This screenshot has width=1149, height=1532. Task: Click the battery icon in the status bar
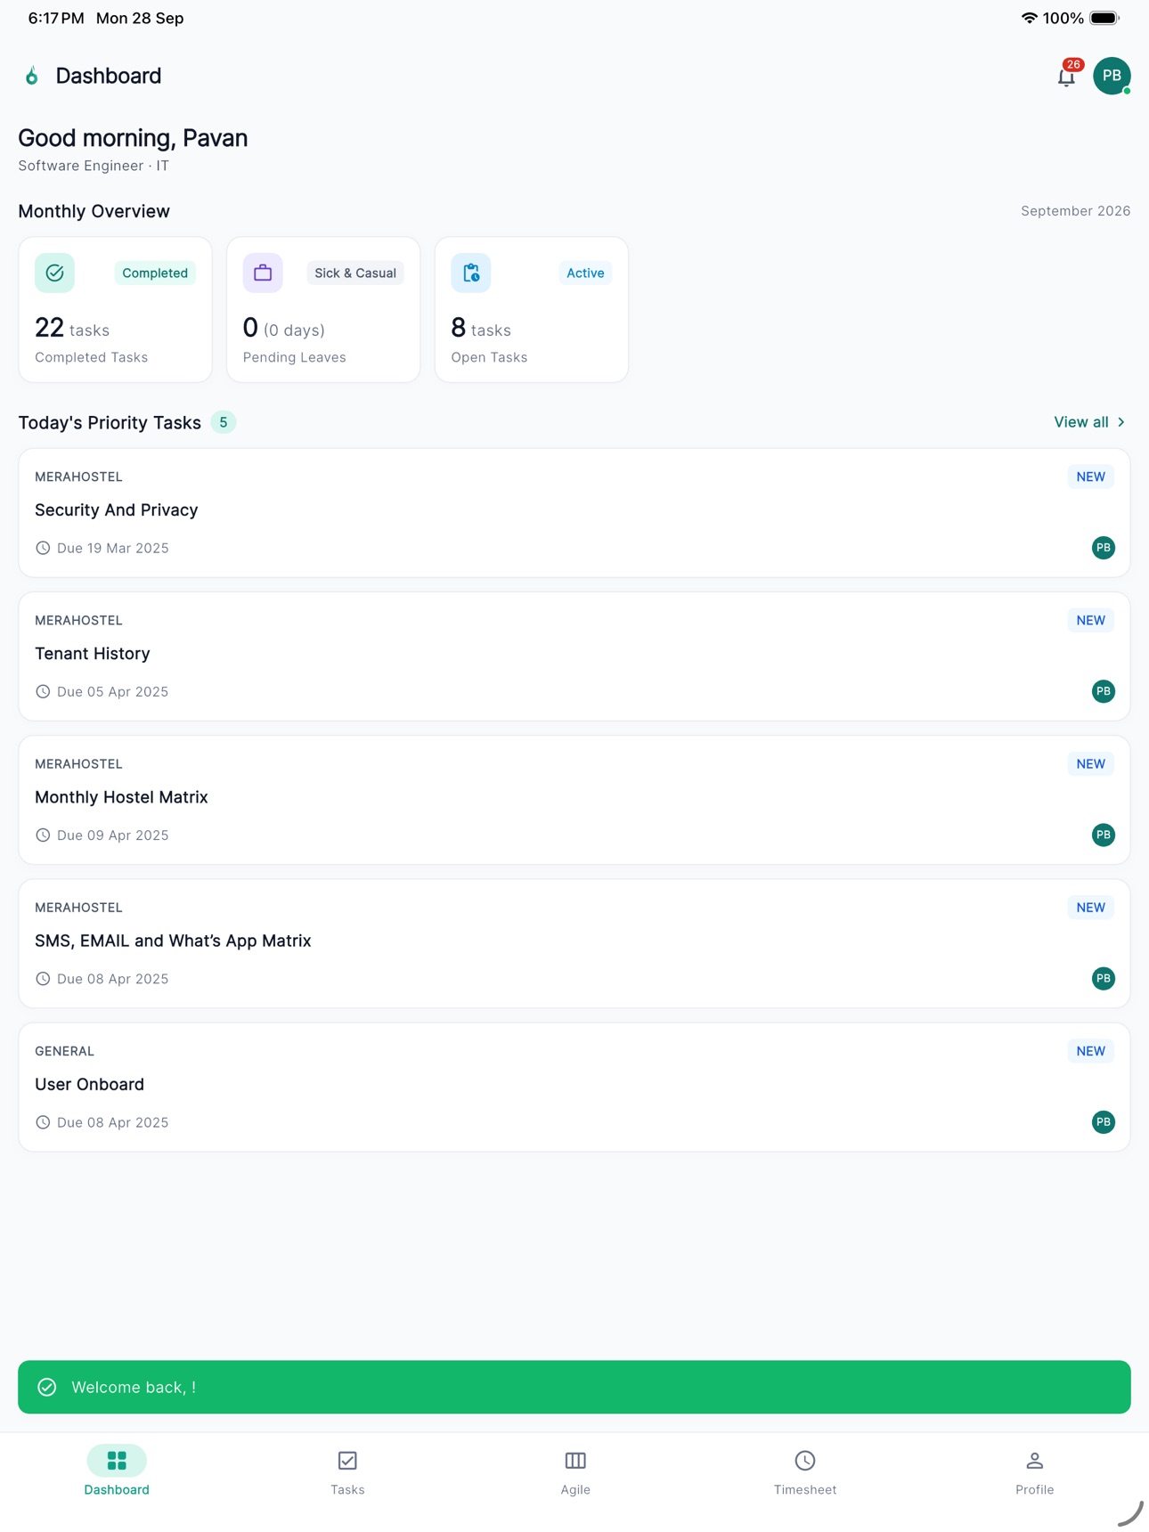1104,18
